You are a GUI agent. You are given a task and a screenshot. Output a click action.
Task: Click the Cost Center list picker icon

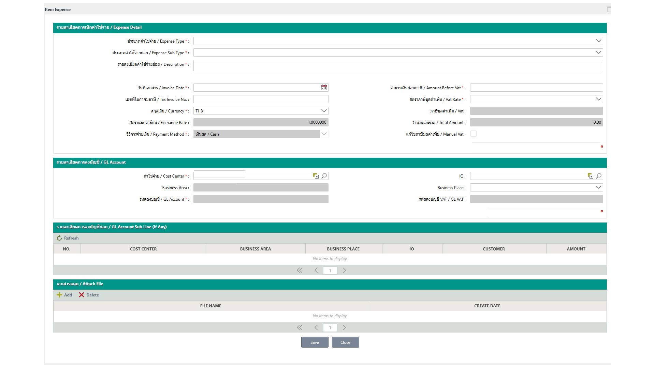tap(316, 176)
